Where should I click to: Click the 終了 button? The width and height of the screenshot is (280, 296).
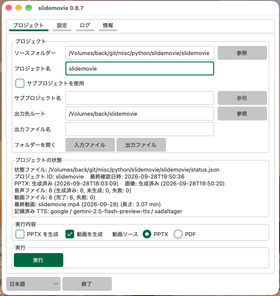[x=87, y=284]
